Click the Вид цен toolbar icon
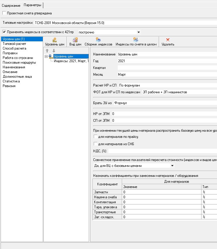The image size is (217, 249). (75, 40)
